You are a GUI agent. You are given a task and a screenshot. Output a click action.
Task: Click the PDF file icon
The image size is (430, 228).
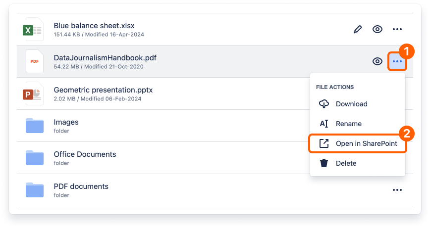35,61
